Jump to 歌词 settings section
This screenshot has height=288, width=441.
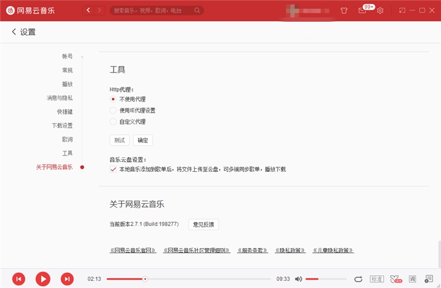pyautogui.click(x=67, y=139)
